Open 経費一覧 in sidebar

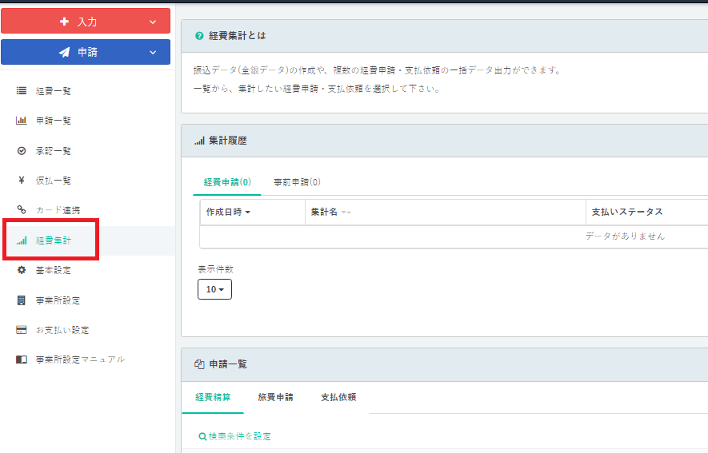[54, 91]
